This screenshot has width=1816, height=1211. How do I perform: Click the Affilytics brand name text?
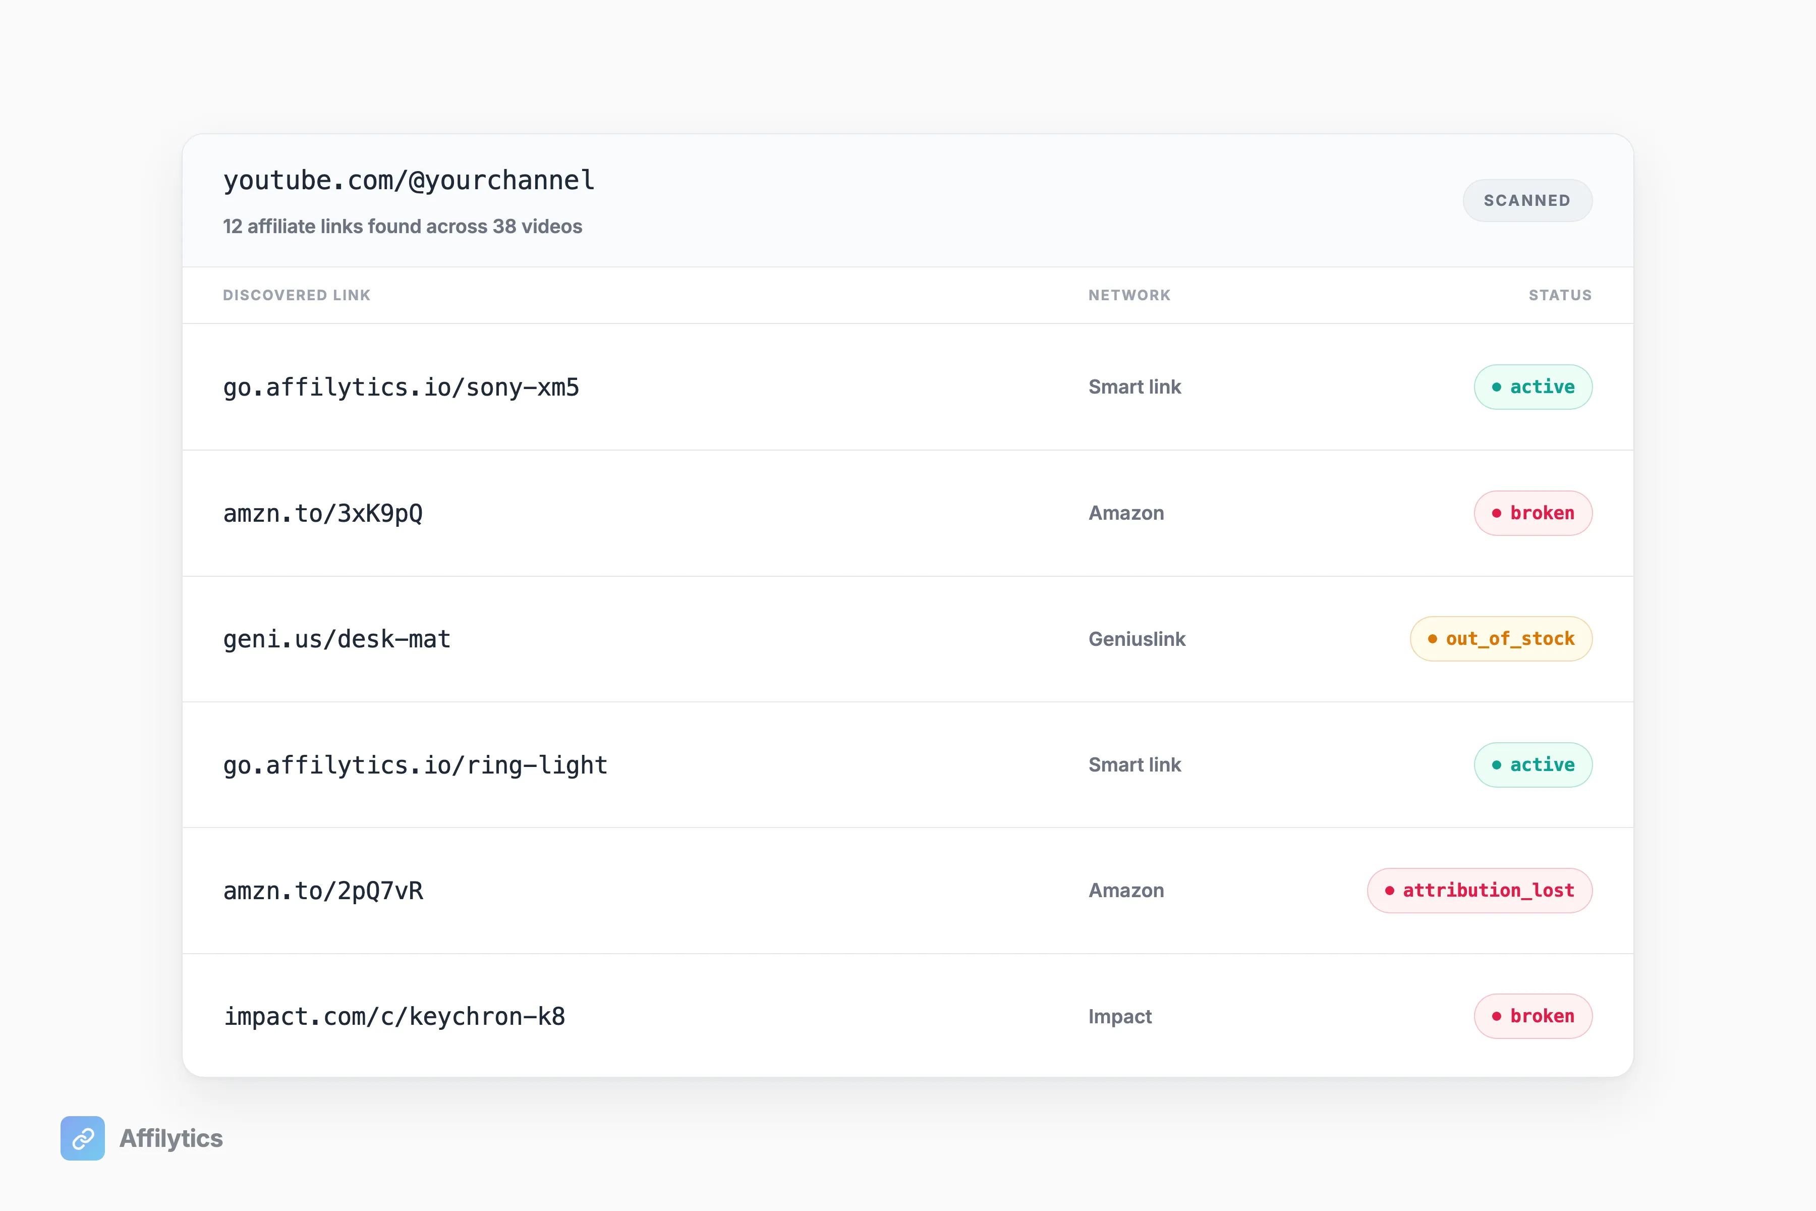coord(171,1138)
